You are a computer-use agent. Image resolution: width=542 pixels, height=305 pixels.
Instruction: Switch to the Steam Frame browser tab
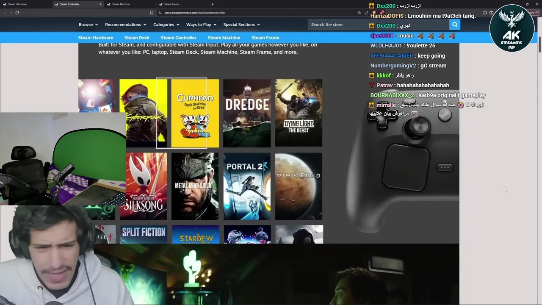pyautogui.click(x=182, y=4)
